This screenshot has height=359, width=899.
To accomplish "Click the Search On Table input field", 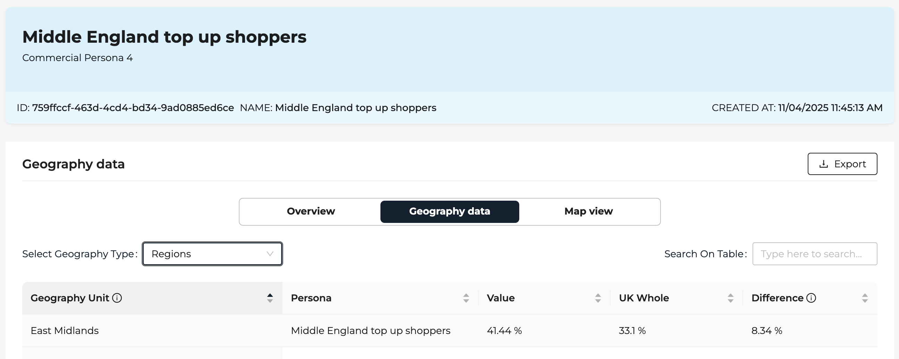I will [815, 254].
